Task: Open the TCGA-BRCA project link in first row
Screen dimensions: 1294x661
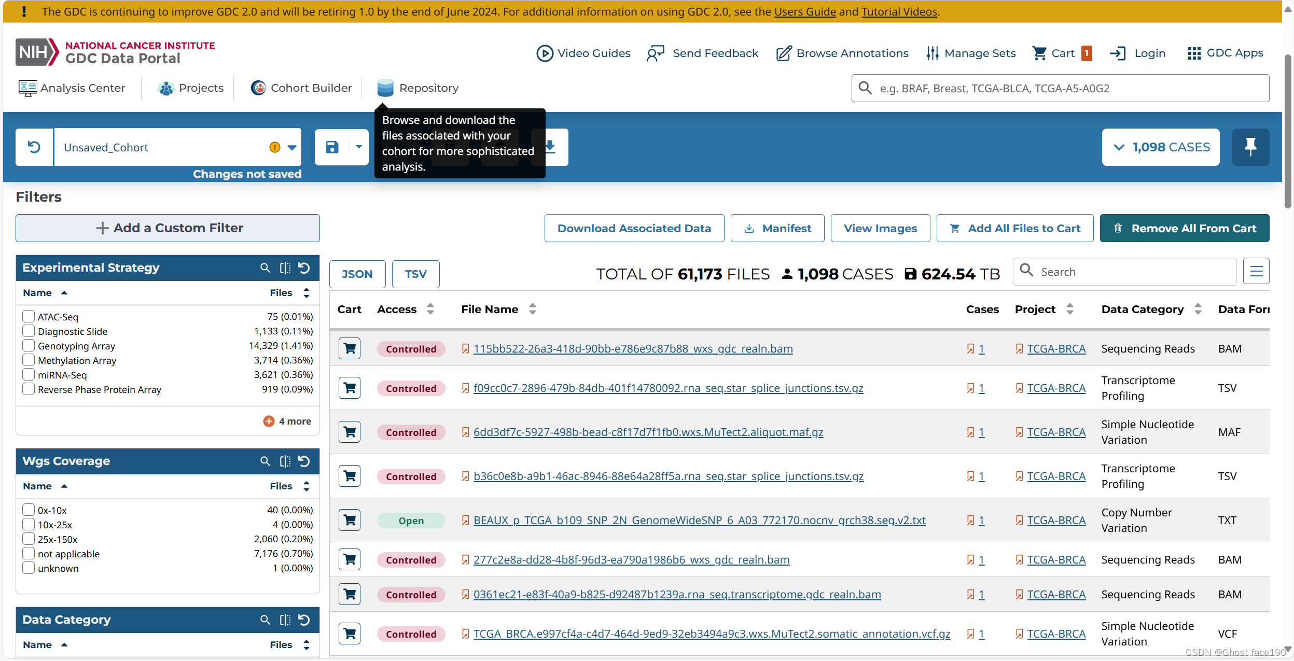Action: [1056, 348]
